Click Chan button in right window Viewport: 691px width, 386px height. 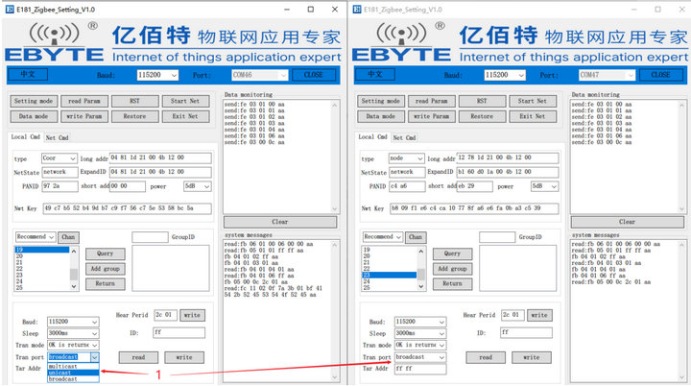(416, 237)
